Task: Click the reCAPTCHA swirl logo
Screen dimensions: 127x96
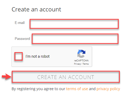Action: (81, 54)
